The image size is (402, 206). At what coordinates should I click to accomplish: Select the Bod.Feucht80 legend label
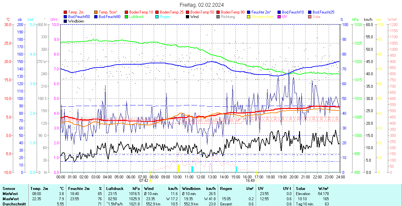point(109,17)
